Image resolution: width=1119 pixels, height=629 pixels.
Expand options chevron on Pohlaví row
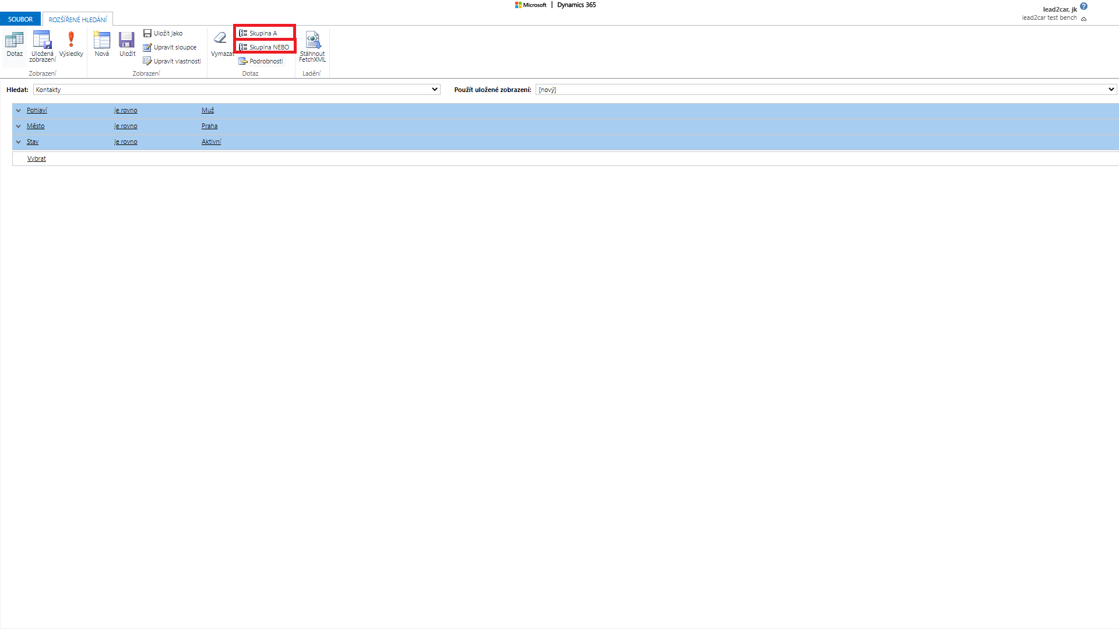pos(18,111)
